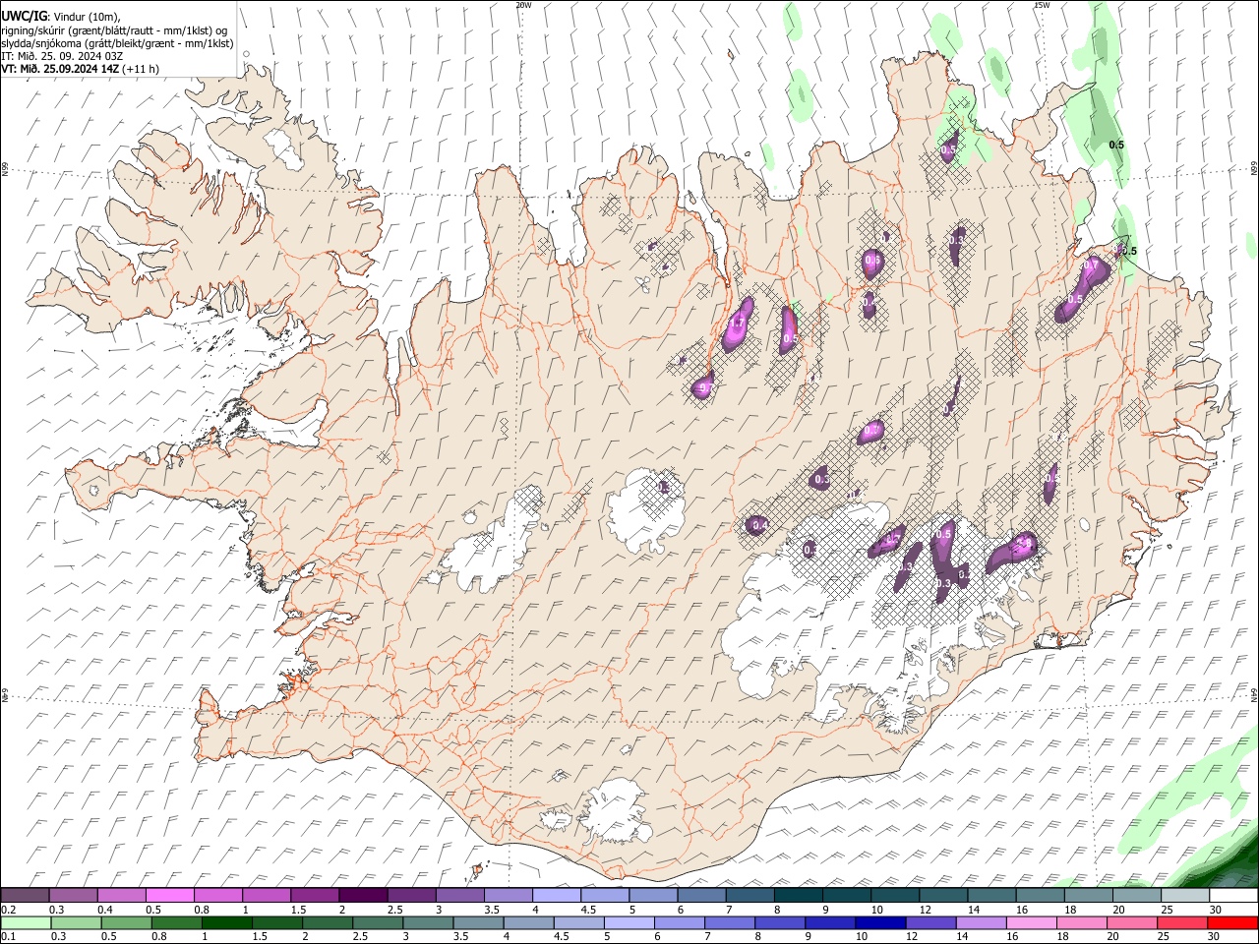Screen dimensions: 1259x944
Task: Click the '30' label under the lower legend
Action: click(x=1216, y=937)
